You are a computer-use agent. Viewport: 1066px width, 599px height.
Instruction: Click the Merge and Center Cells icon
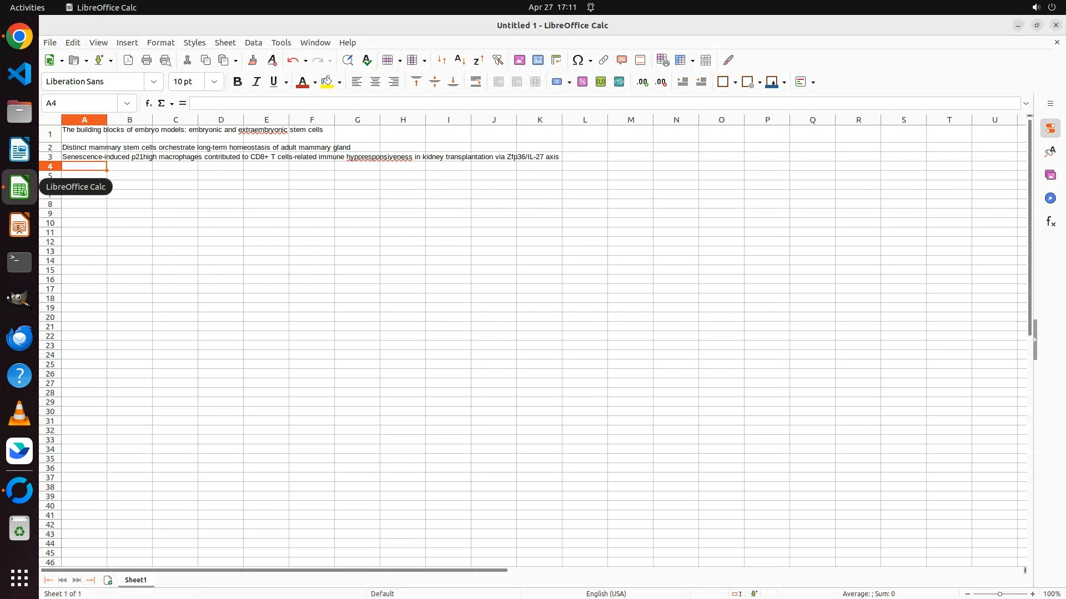tap(499, 82)
